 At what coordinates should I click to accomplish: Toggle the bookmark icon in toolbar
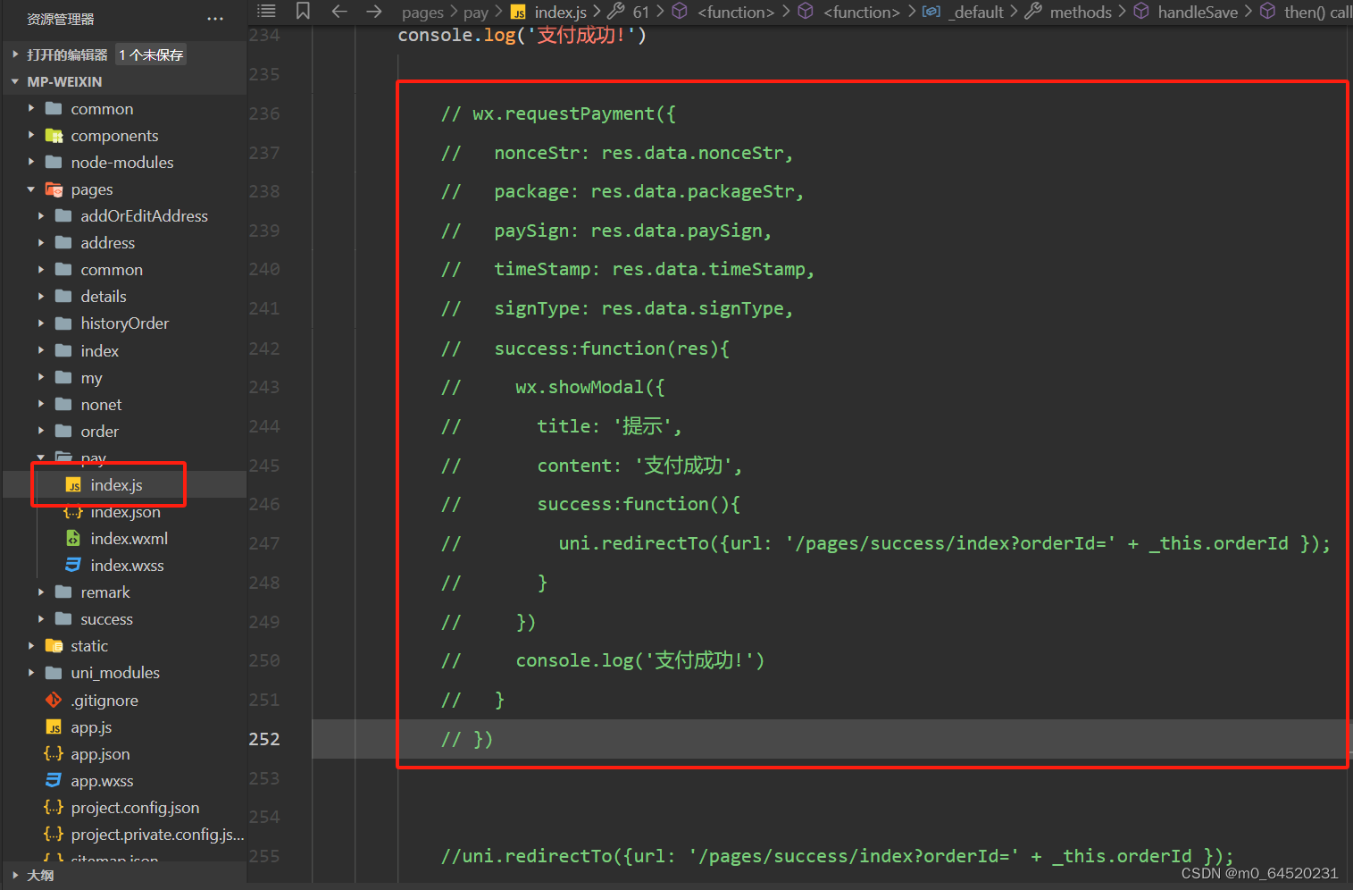[x=303, y=11]
